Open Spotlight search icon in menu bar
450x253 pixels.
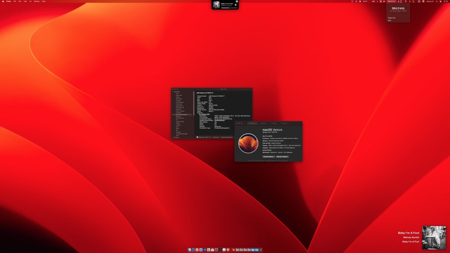point(437,1)
